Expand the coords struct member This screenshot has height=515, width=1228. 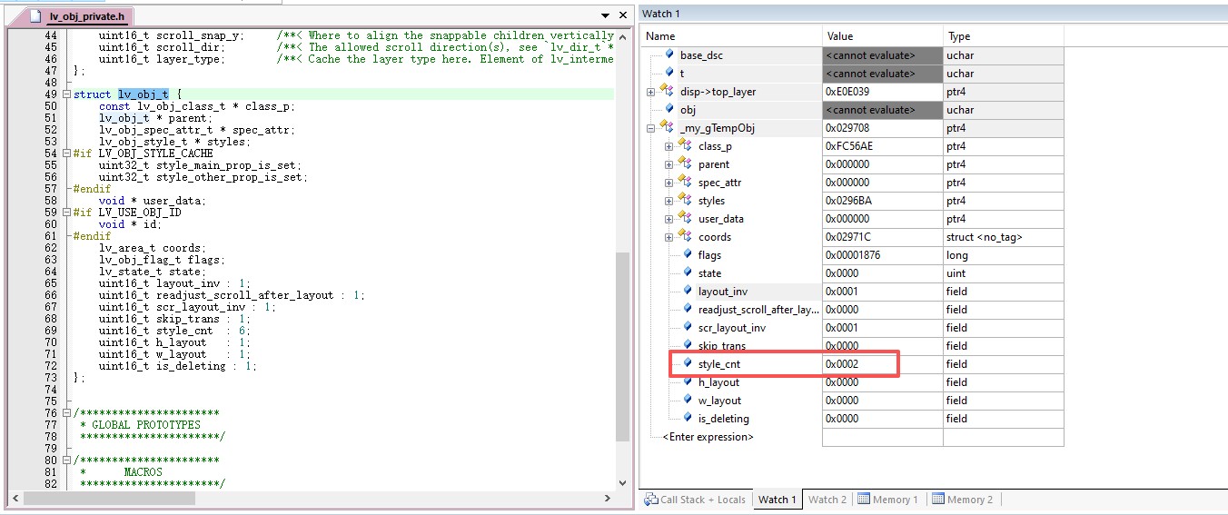pyautogui.click(x=668, y=237)
